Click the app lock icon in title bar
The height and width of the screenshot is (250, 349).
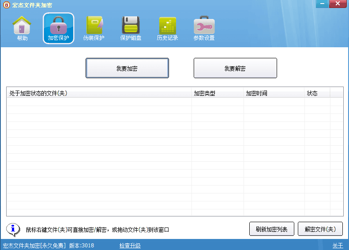pos(6,5)
